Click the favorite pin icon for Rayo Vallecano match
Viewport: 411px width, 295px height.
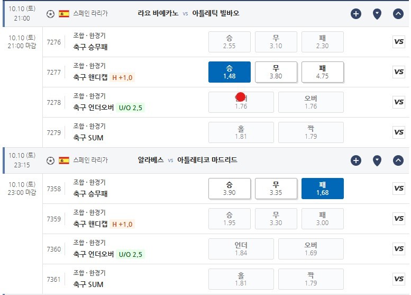click(377, 14)
